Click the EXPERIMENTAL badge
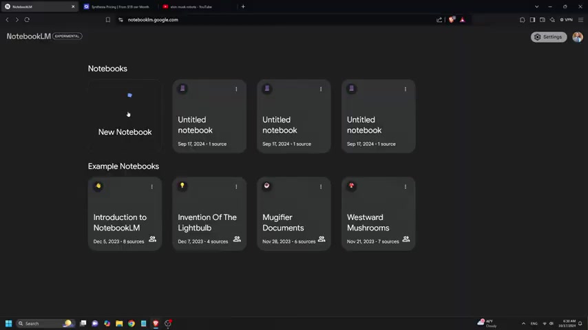The width and height of the screenshot is (588, 330). pos(67,36)
